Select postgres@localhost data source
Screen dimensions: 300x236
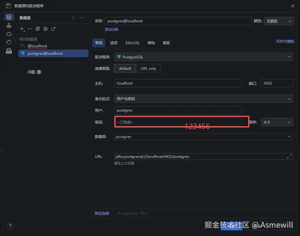click(x=53, y=54)
